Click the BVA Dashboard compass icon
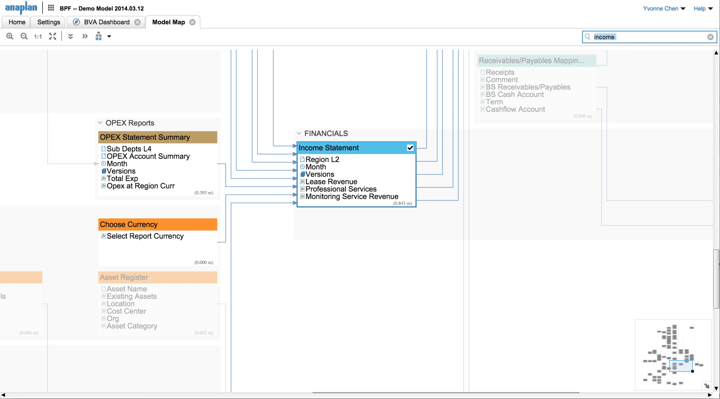 point(76,22)
